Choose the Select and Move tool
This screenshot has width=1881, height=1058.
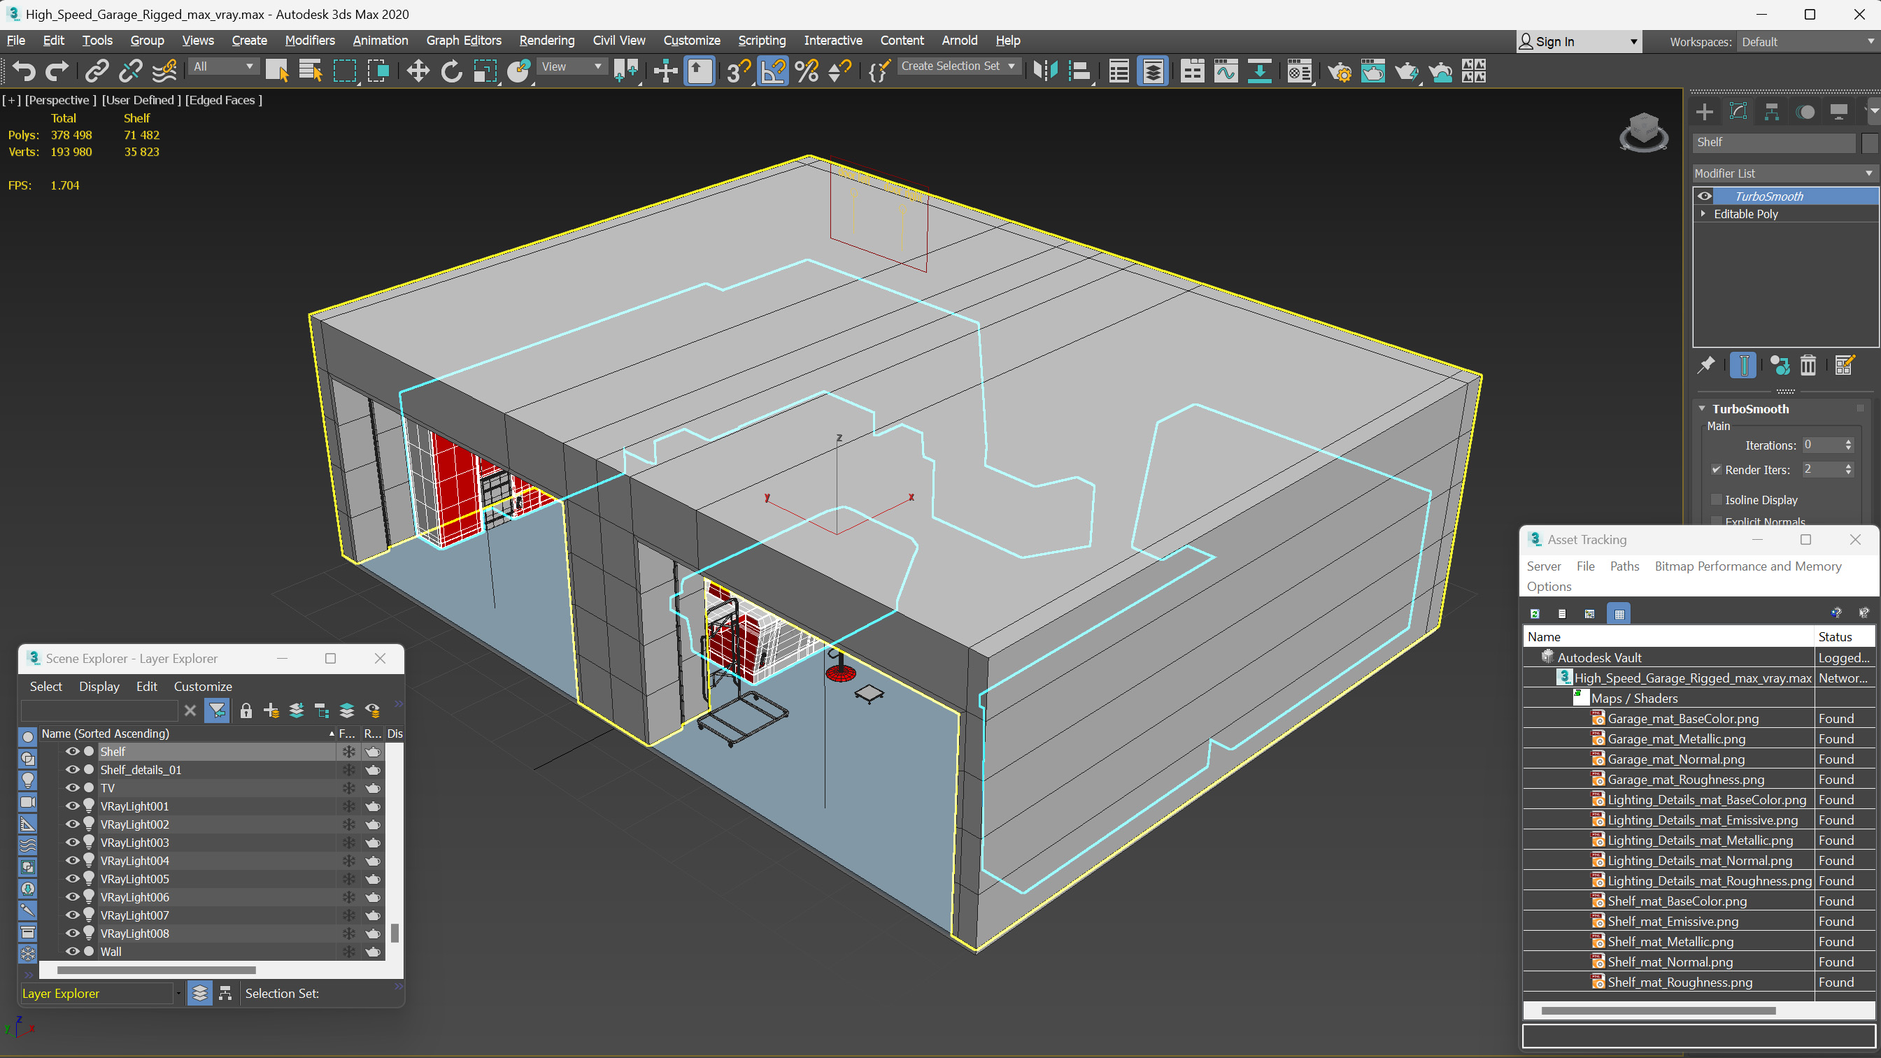coord(418,71)
